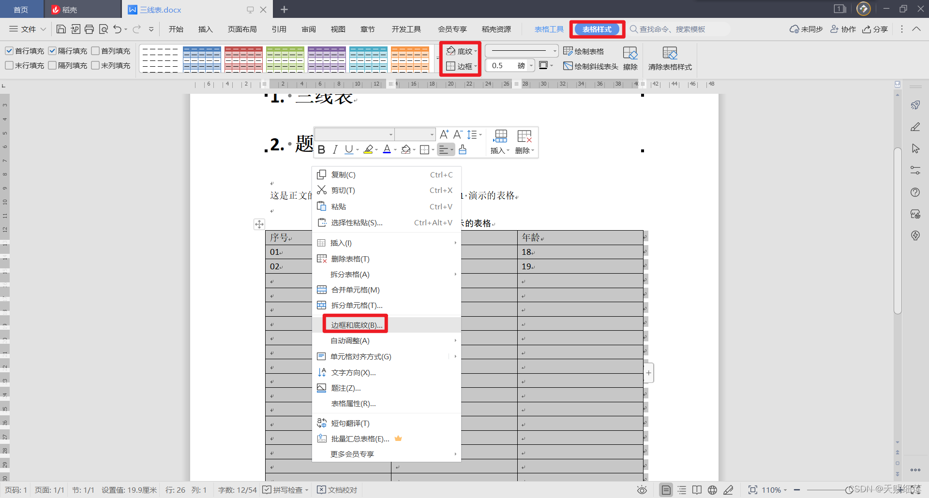Click the 协作 collaborate button
The image size is (929, 498).
coord(843,29)
